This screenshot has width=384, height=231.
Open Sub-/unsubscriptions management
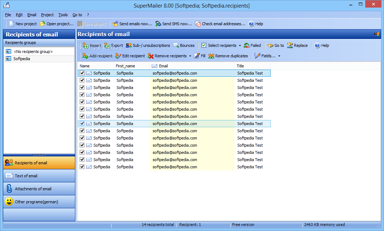coord(148,45)
